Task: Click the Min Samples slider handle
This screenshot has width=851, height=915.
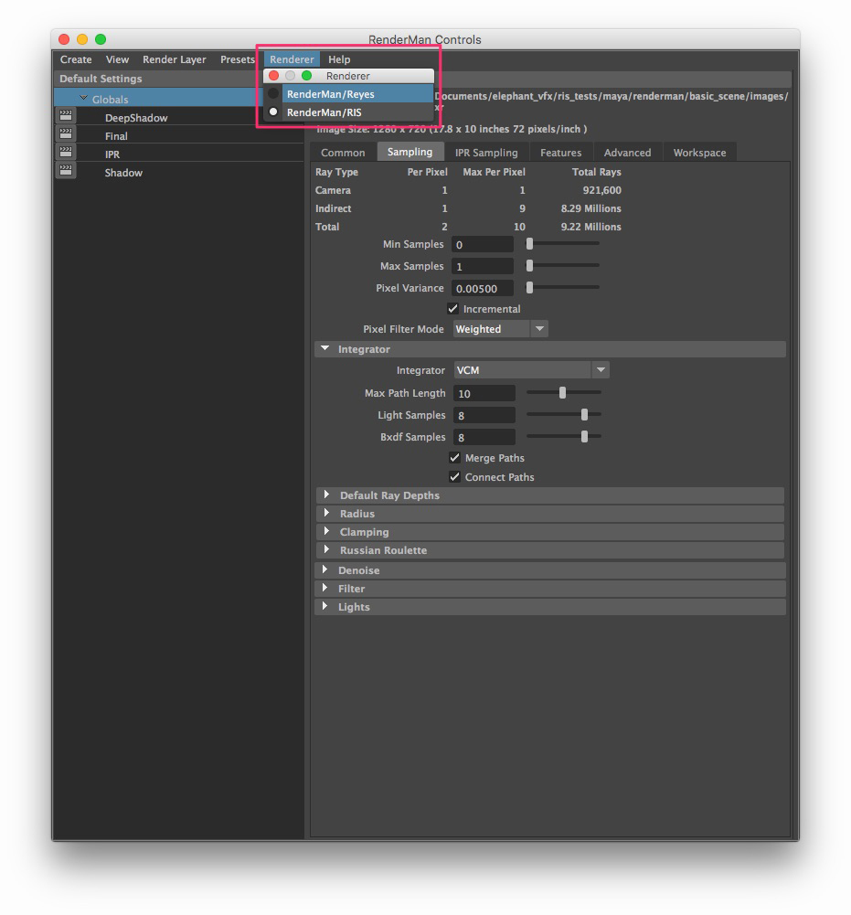Action: [529, 243]
